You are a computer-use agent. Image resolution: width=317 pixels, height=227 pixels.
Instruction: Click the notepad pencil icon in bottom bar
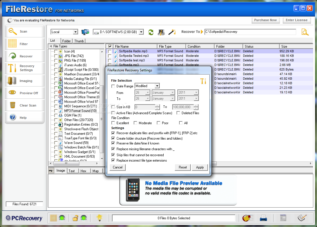(x=302, y=218)
